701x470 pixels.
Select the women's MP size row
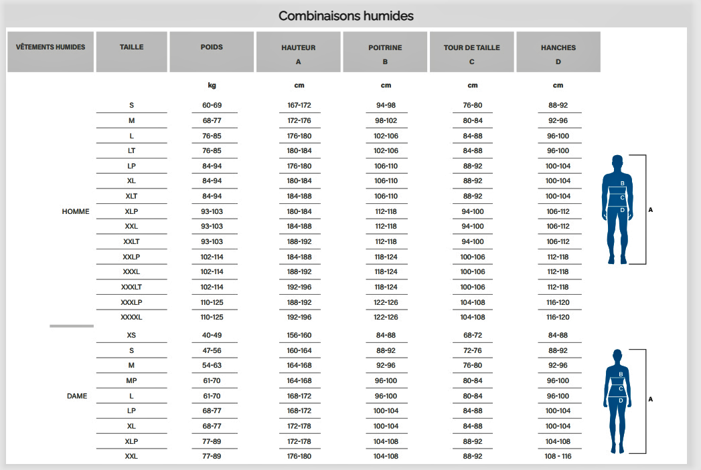pos(339,380)
